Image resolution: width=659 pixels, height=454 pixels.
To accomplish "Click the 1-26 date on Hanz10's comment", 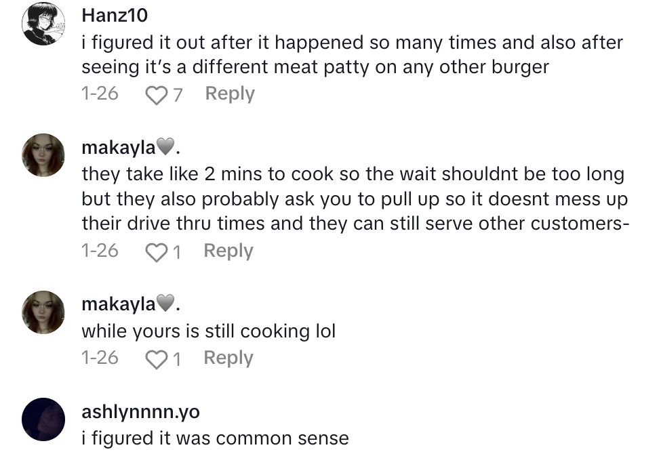I will click(100, 94).
